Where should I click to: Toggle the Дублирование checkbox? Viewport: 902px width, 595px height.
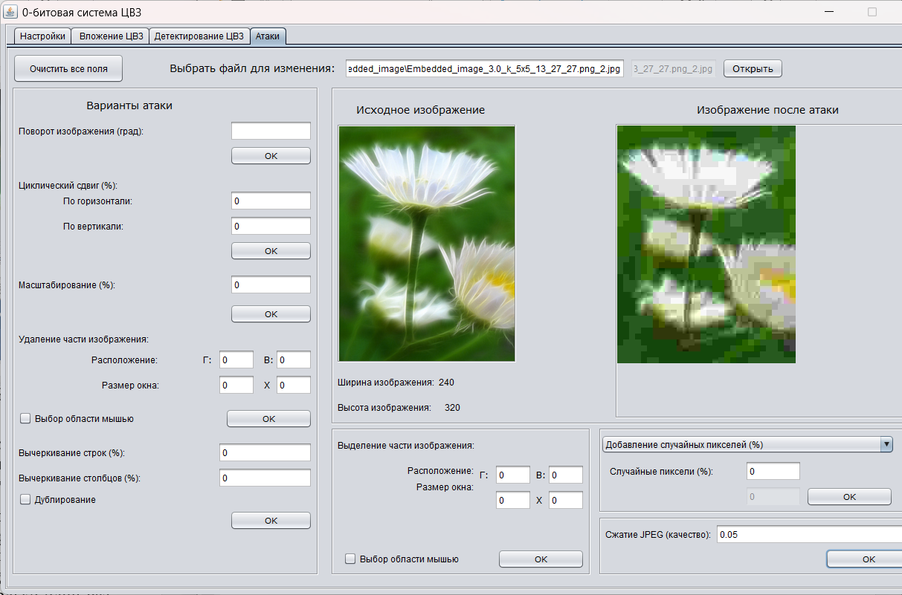[x=25, y=499]
